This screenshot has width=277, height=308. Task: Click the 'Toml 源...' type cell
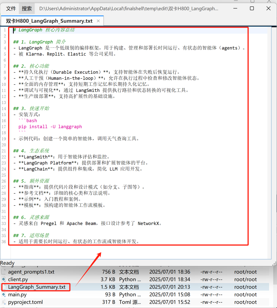pos(130,302)
